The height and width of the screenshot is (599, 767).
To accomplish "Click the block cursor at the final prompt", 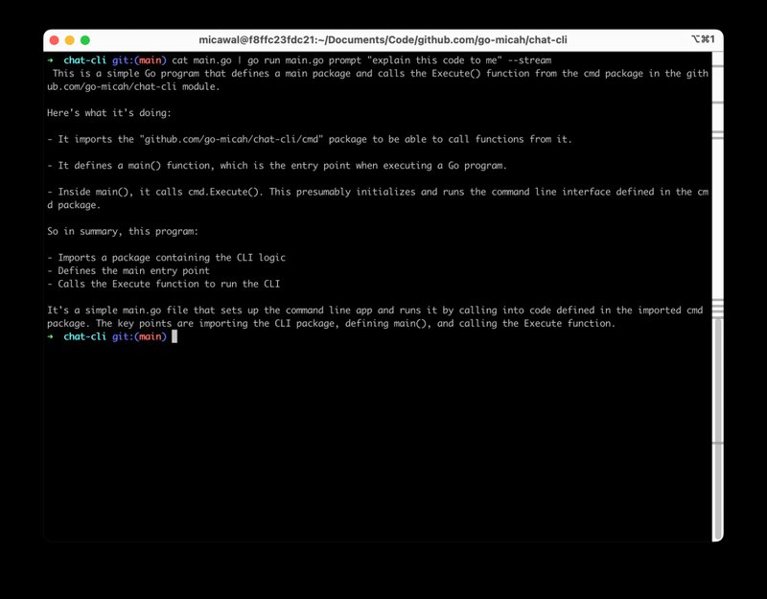I will click(174, 336).
